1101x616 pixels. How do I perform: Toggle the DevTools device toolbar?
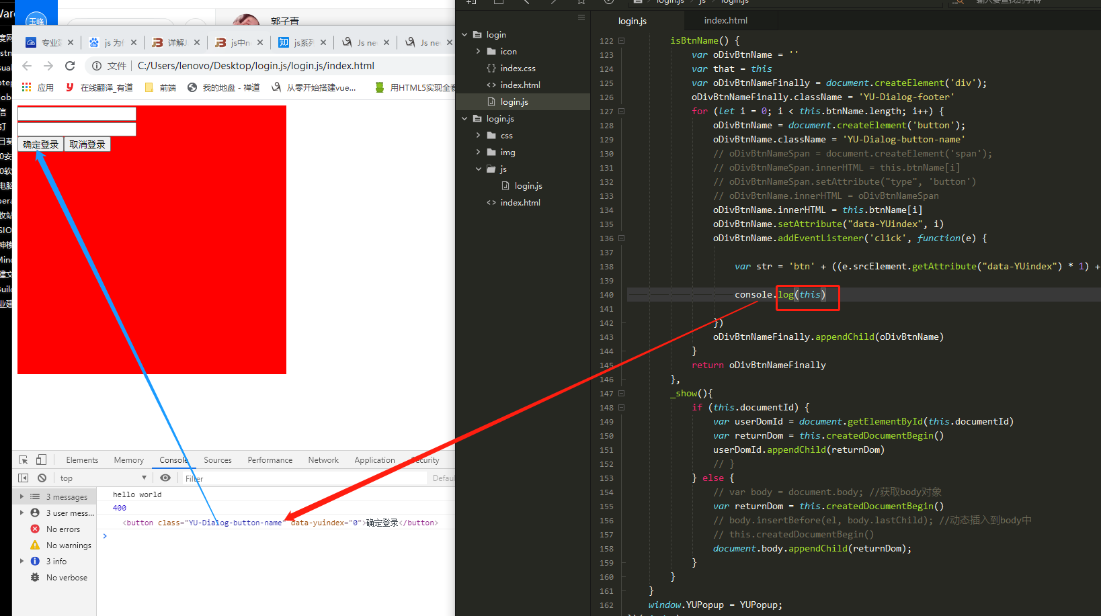click(41, 459)
